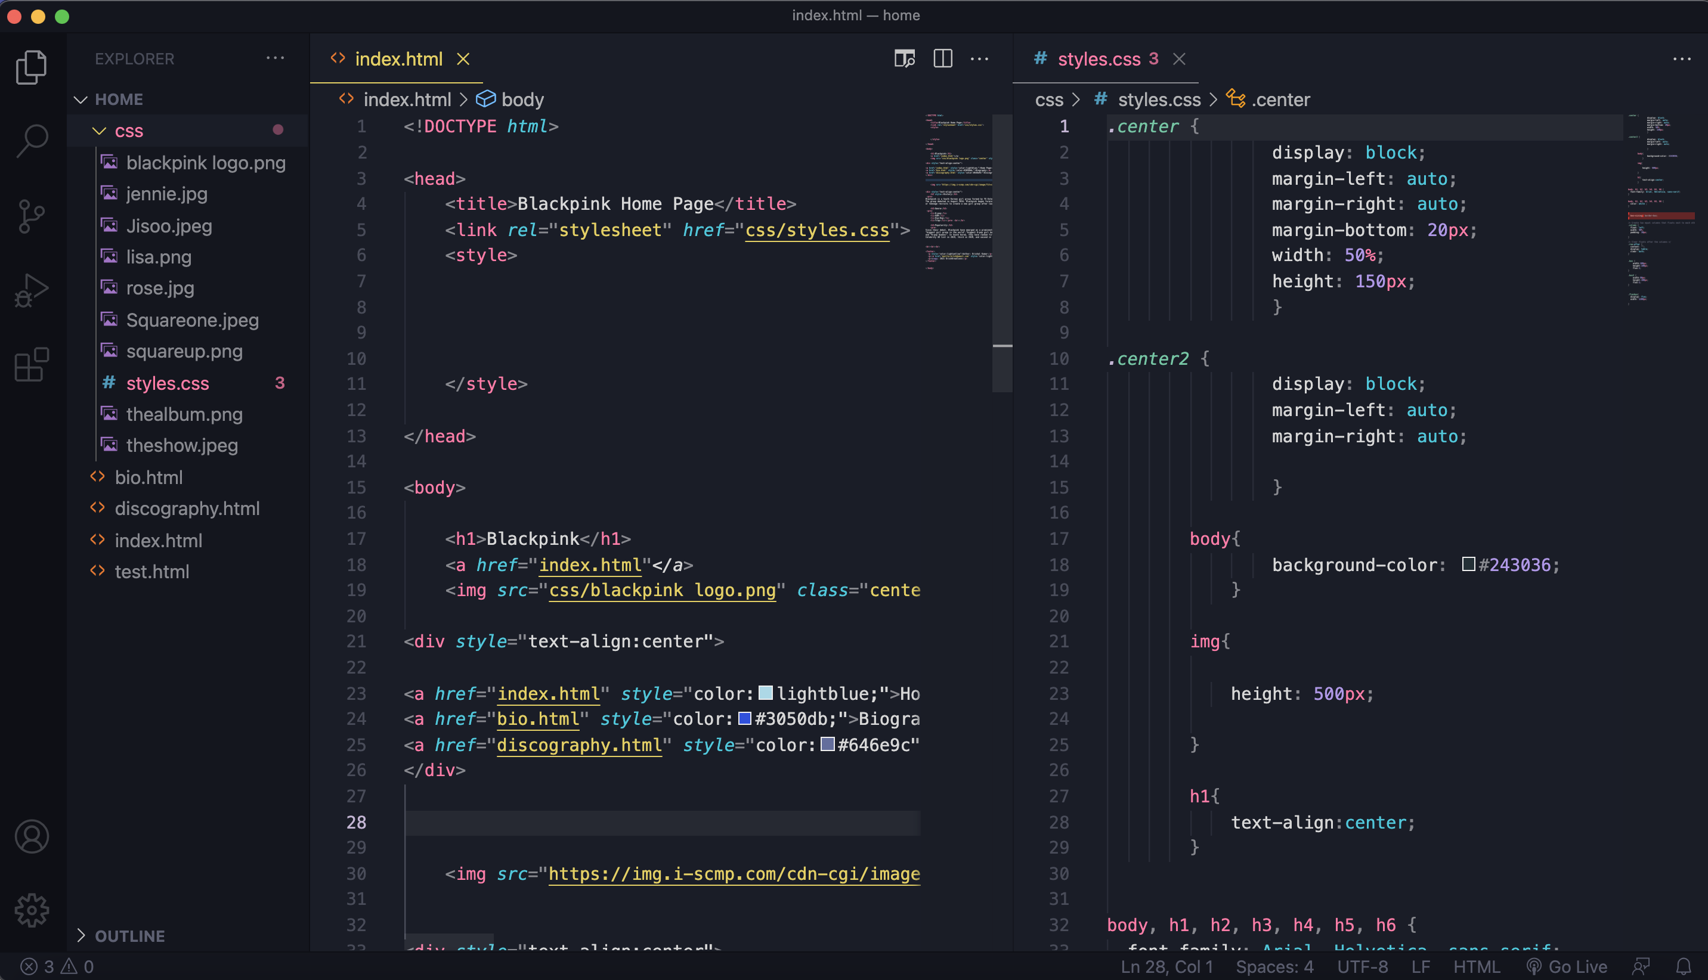Click the #3050db color swatch

pos(745,718)
